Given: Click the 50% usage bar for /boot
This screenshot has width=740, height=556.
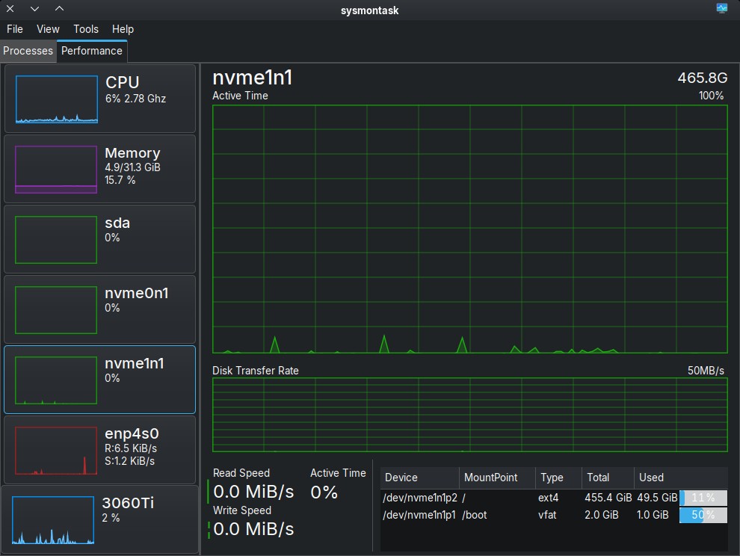Looking at the screenshot, I should pos(703,515).
